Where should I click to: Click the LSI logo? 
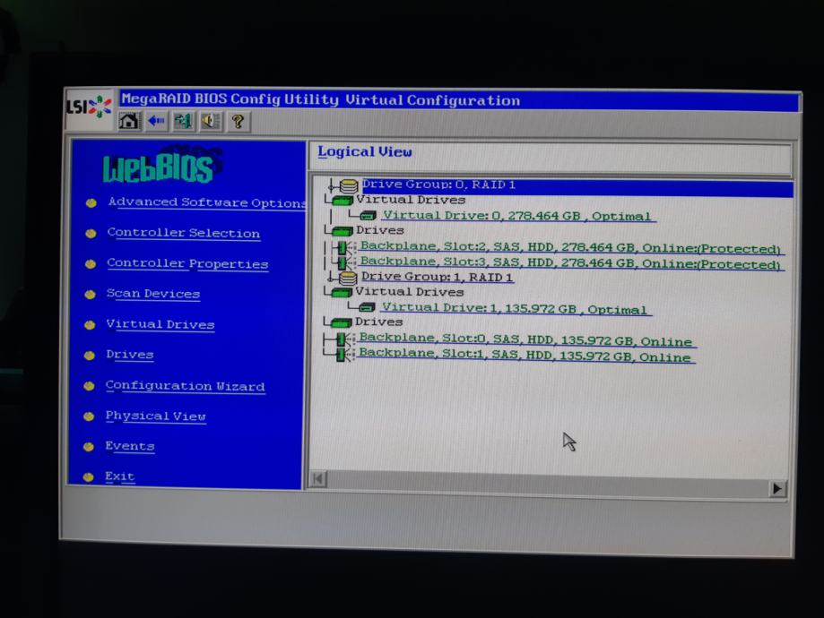89,107
